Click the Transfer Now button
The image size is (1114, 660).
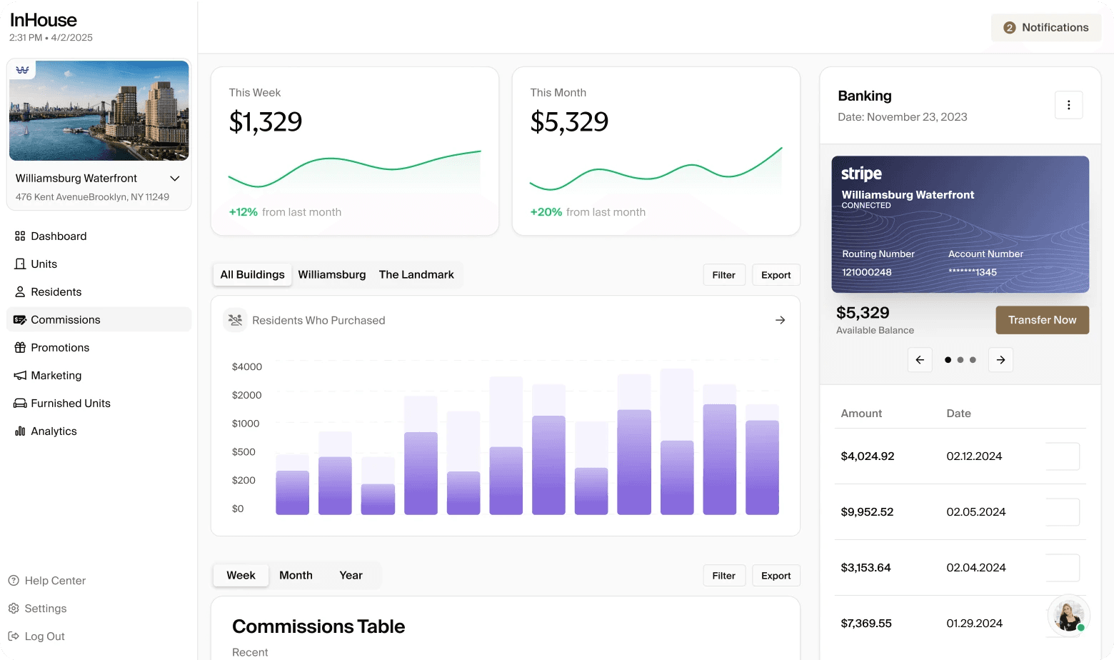tap(1042, 320)
